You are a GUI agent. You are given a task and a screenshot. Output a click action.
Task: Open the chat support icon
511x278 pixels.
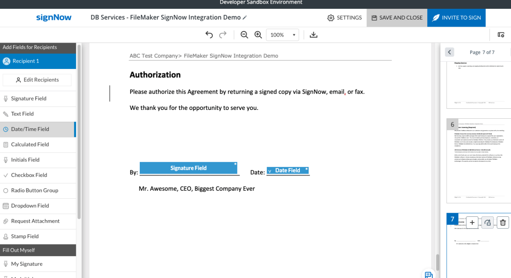tap(429, 274)
